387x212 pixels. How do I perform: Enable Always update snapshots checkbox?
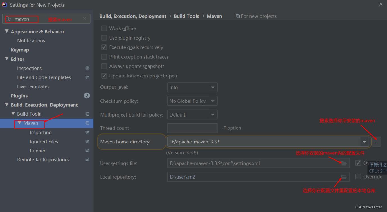(104, 66)
